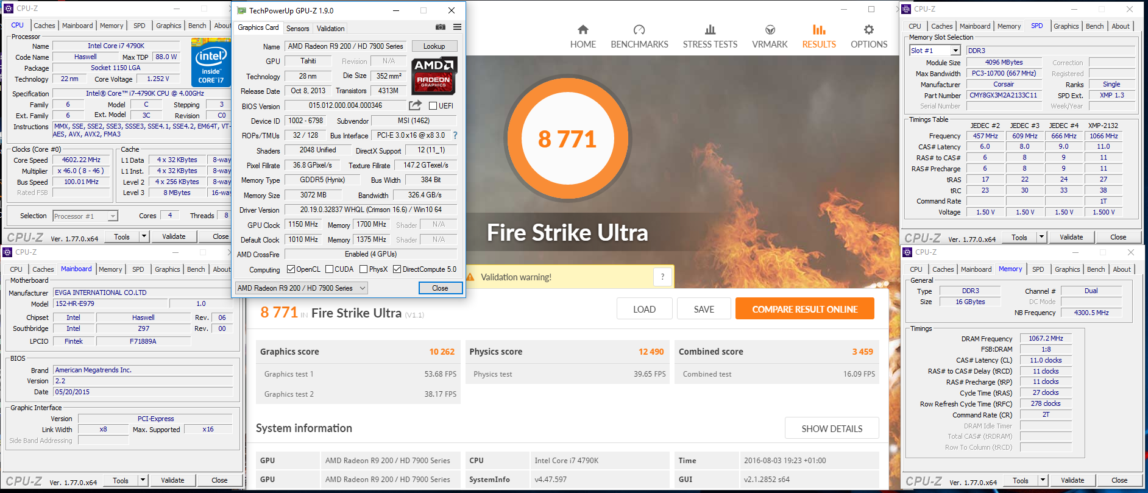Click the validation warning triangle icon
The image size is (1148, 493).
point(470,277)
